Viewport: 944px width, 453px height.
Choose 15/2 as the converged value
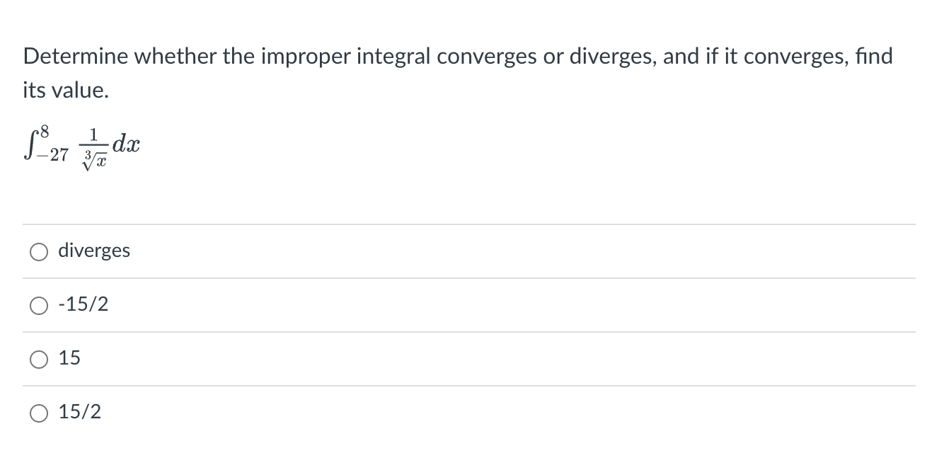(x=38, y=413)
